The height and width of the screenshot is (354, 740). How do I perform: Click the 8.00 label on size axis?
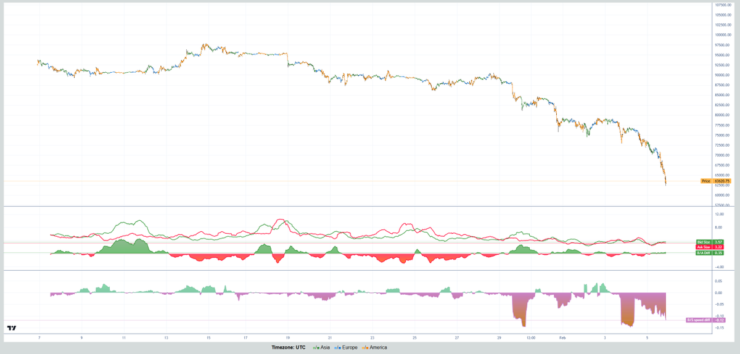[x=718, y=228]
